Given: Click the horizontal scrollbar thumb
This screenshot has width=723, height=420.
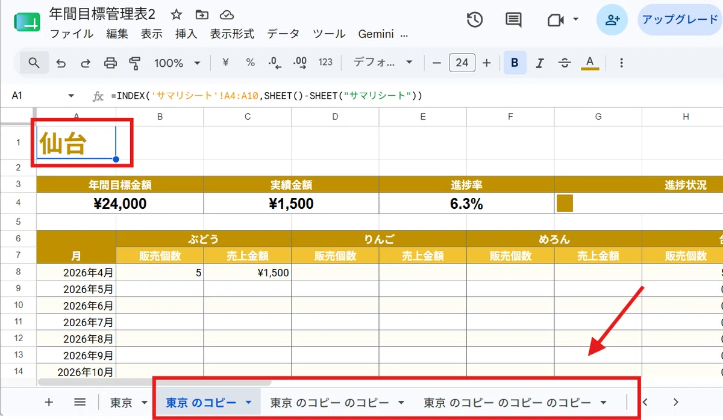Looking at the screenshot, I should 155,381.
